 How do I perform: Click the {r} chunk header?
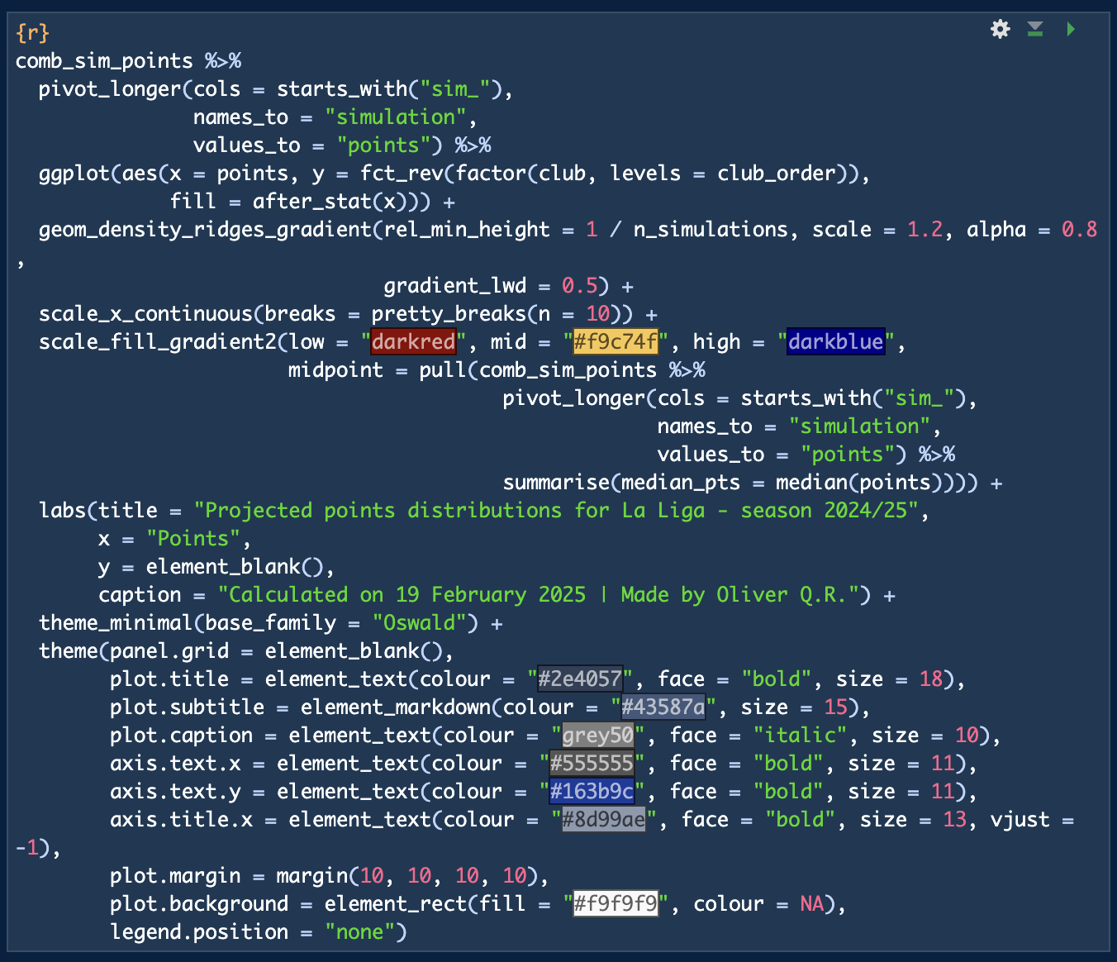(x=33, y=32)
